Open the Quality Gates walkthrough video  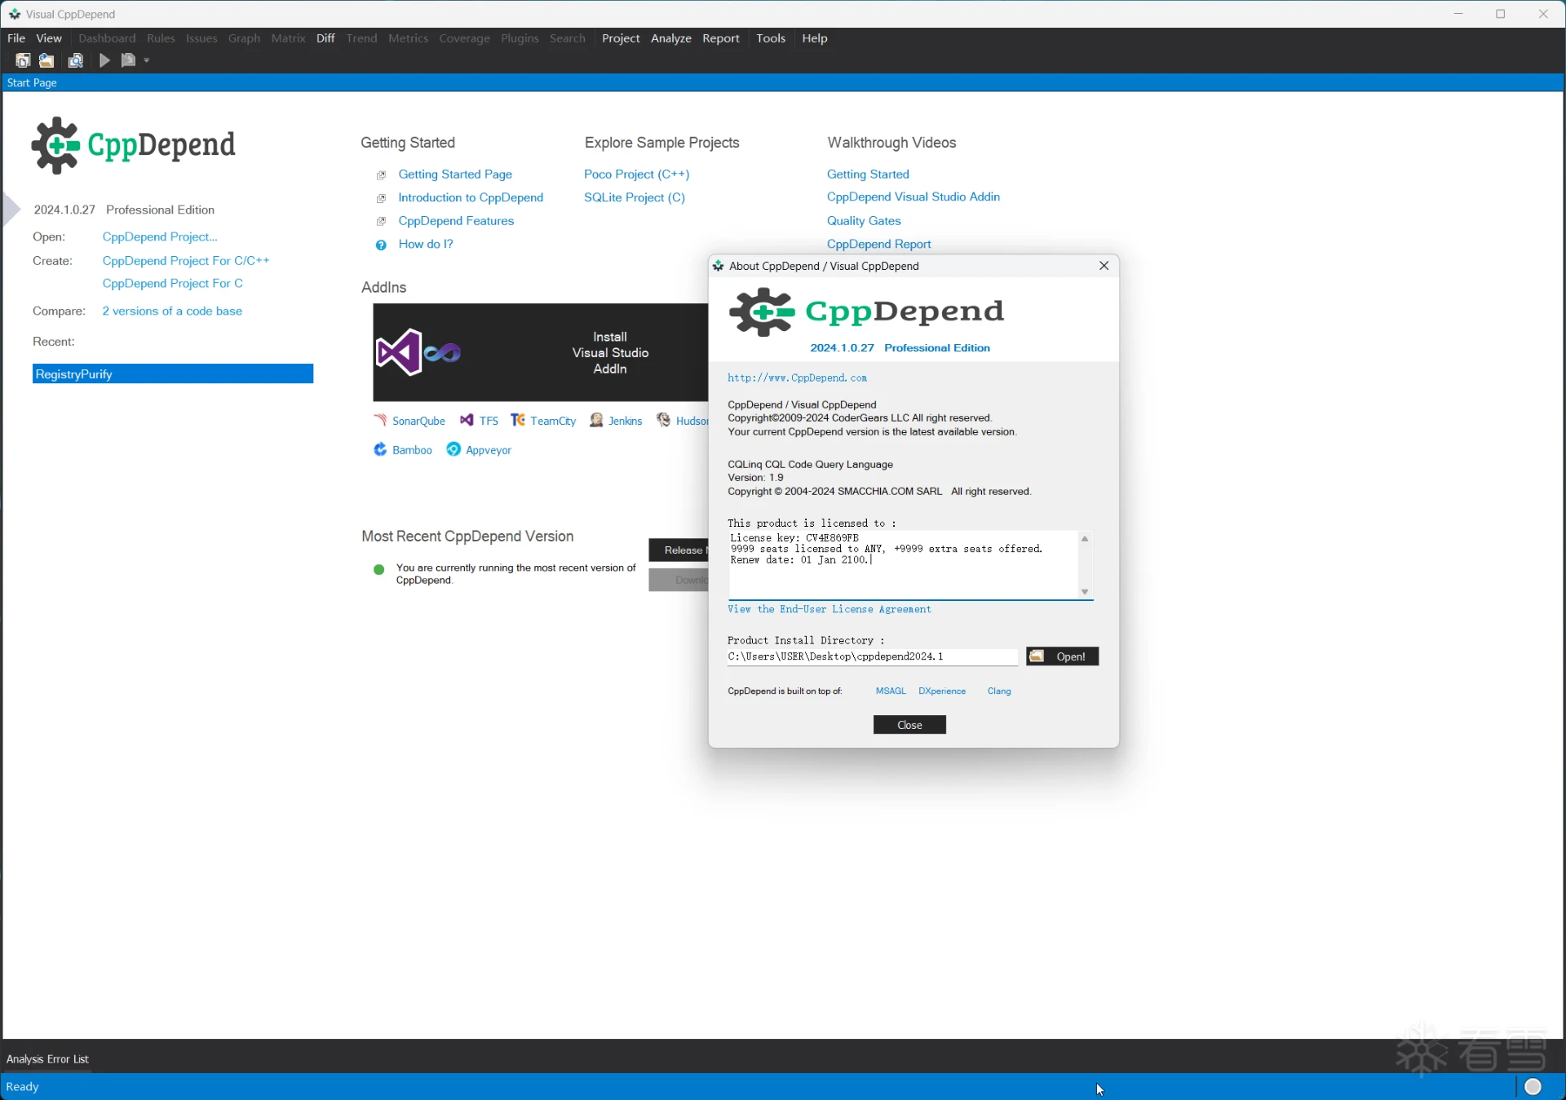pos(864,220)
